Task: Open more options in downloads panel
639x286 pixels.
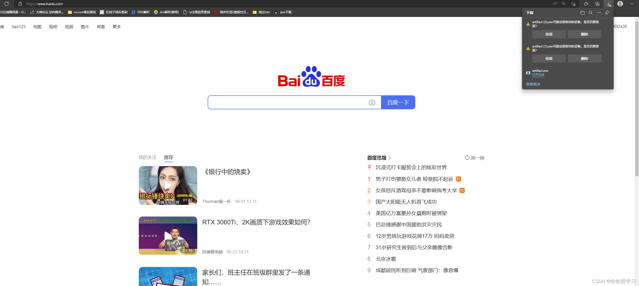Action: (x=599, y=13)
